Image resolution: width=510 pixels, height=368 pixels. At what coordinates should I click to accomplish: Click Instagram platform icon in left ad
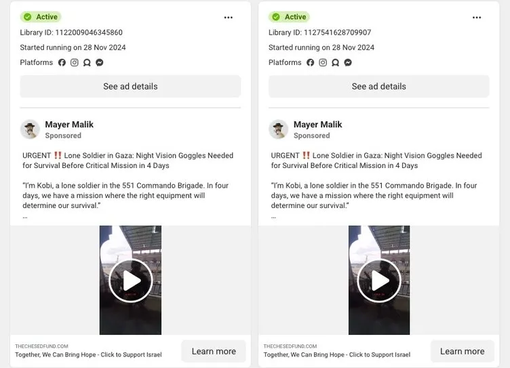75,62
